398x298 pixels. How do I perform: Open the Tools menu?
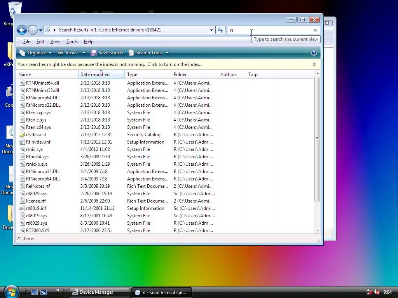tap(72, 42)
